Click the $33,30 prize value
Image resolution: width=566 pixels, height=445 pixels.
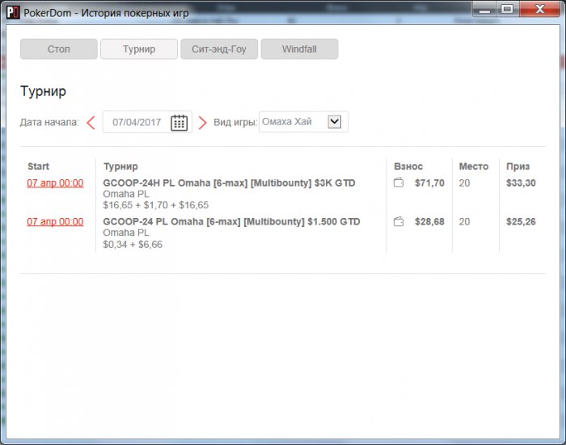pos(521,183)
